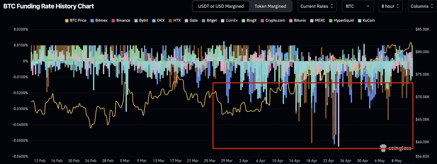Toggle BTC Price legend series

[x=75, y=20]
